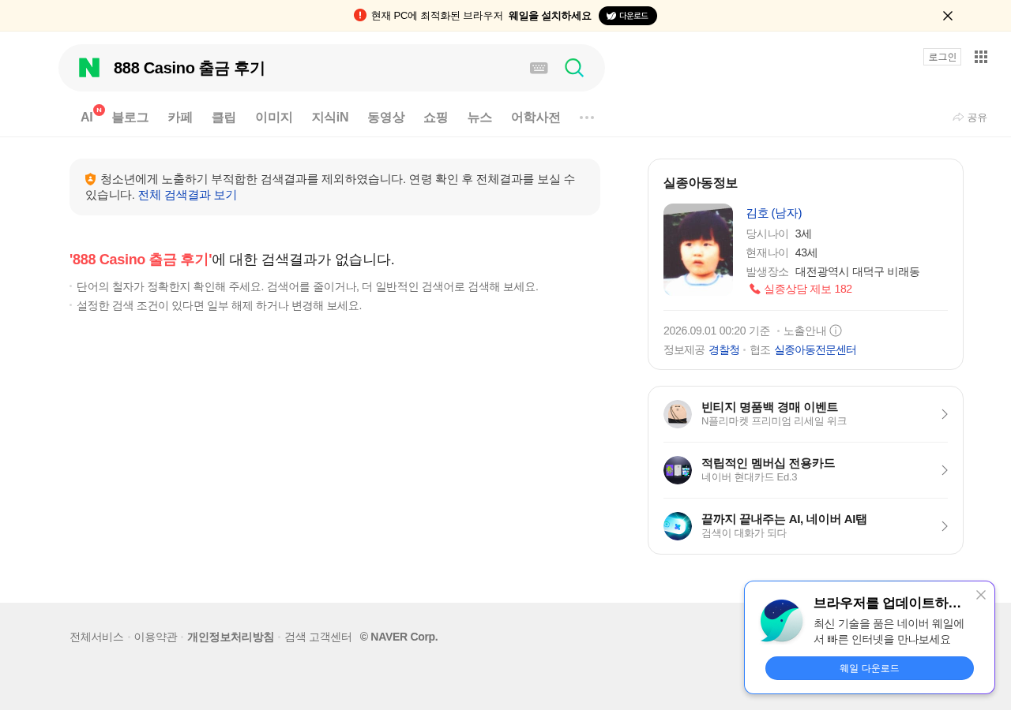Click the 로그인 button
This screenshot has height=710, width=1011.
[x=942, y=57]
